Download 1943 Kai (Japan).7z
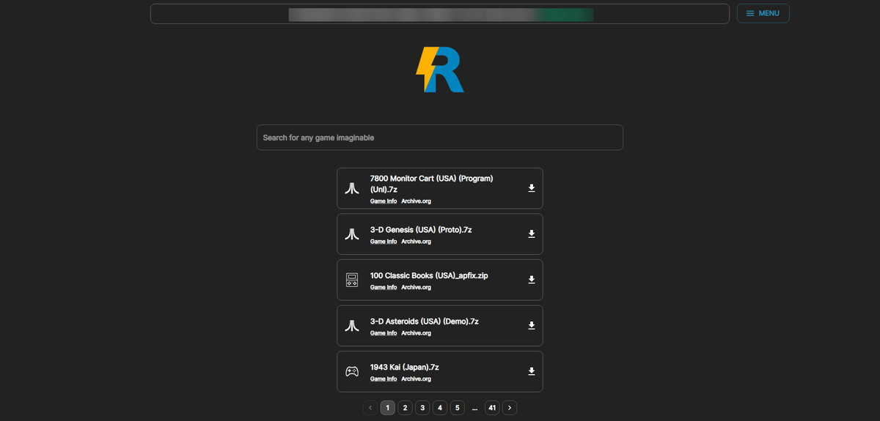880x421 pixels. (532, 371)
